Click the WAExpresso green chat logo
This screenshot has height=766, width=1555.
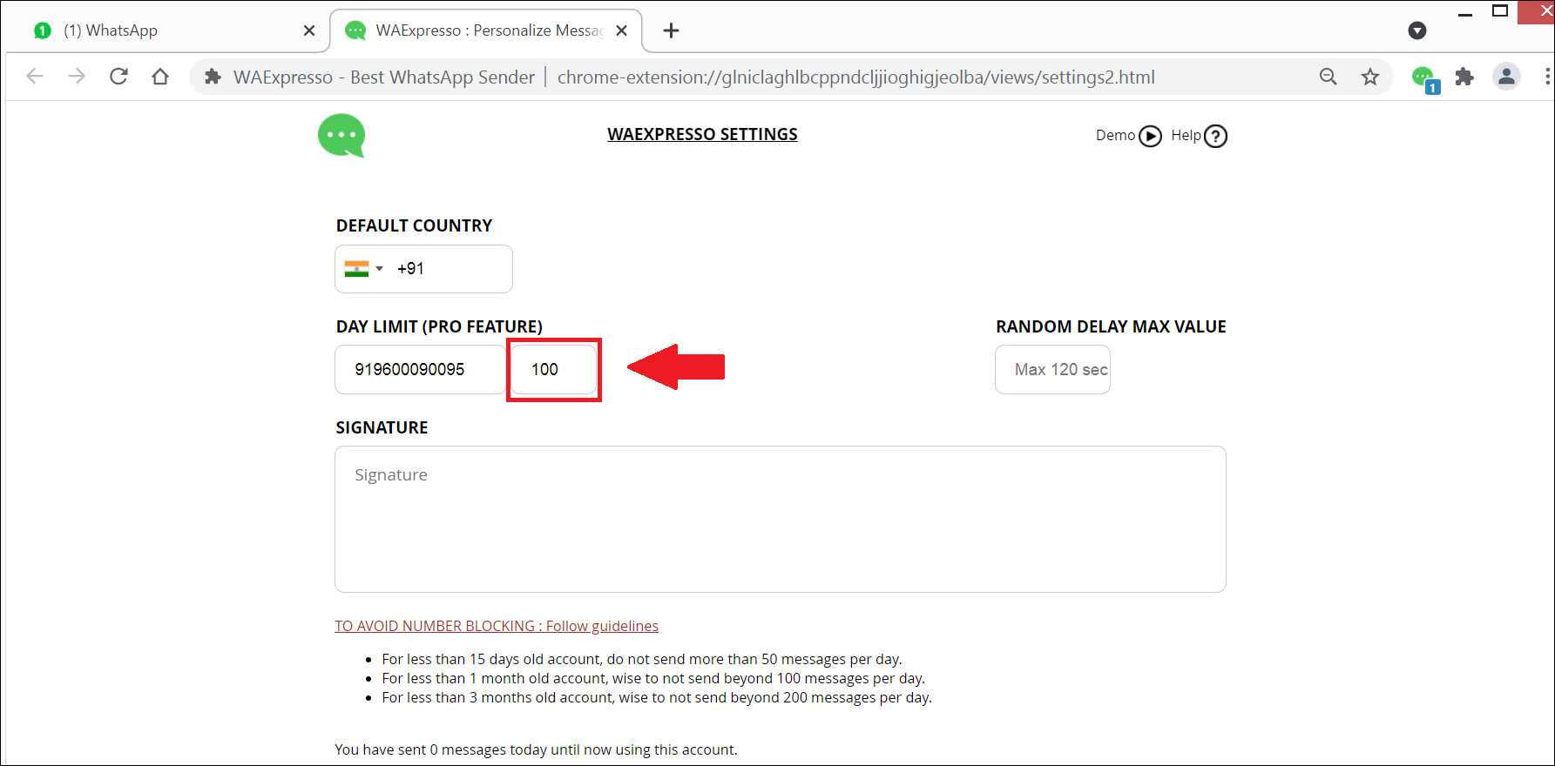[341, 136]
